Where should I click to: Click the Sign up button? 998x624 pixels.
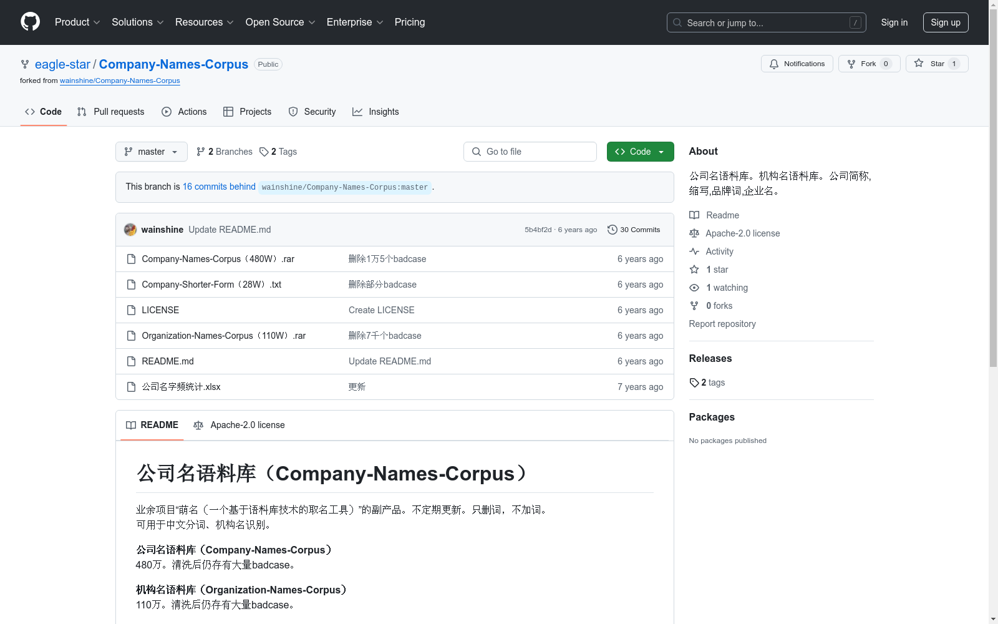tap(946, 22)
